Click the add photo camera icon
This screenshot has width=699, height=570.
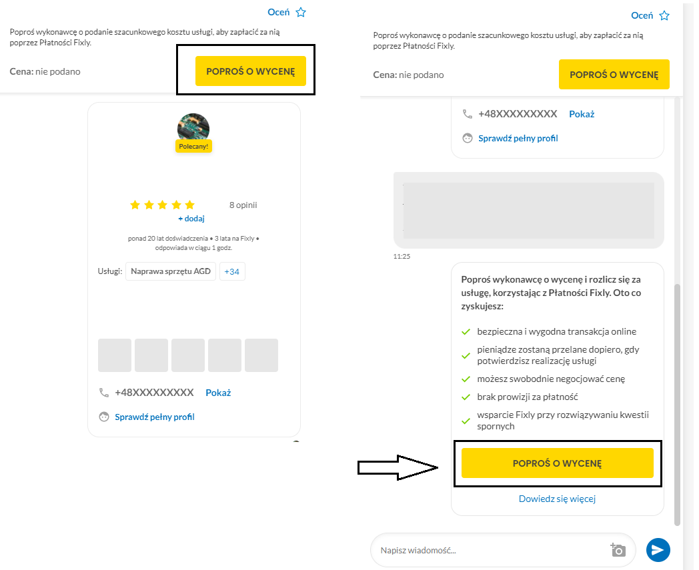(x=618, y=550)
